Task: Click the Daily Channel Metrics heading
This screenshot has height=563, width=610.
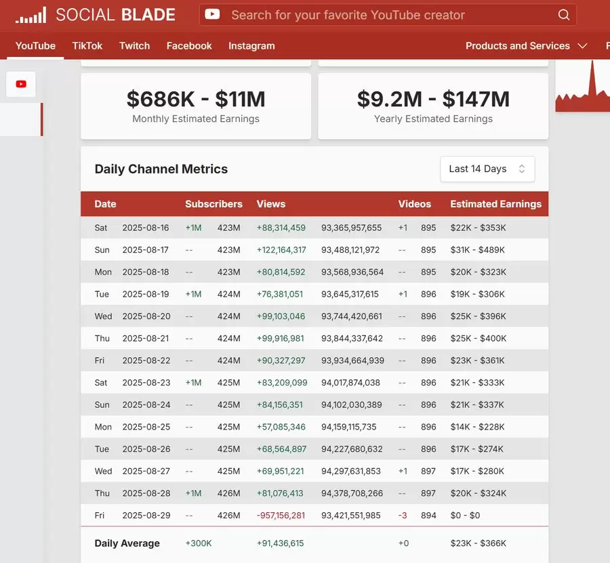Action: (x=161, y=169)
